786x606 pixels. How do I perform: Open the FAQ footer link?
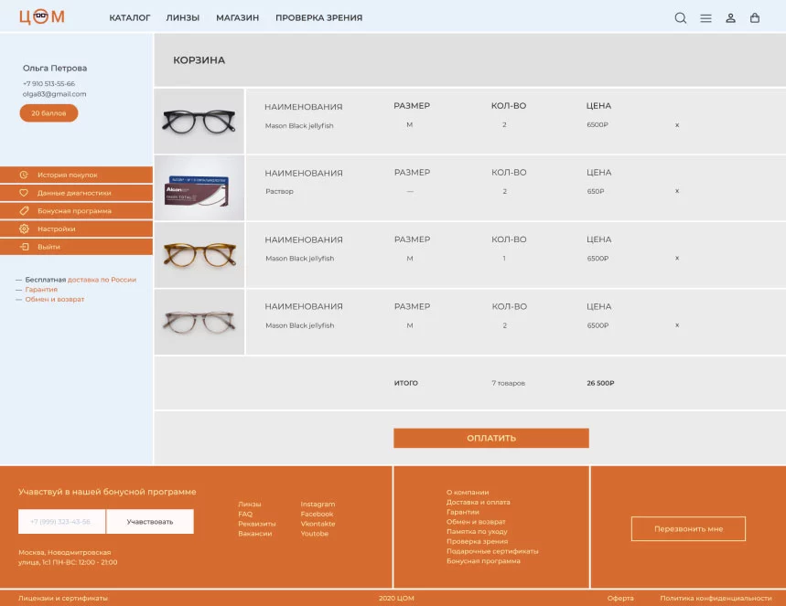click(245, 514)
